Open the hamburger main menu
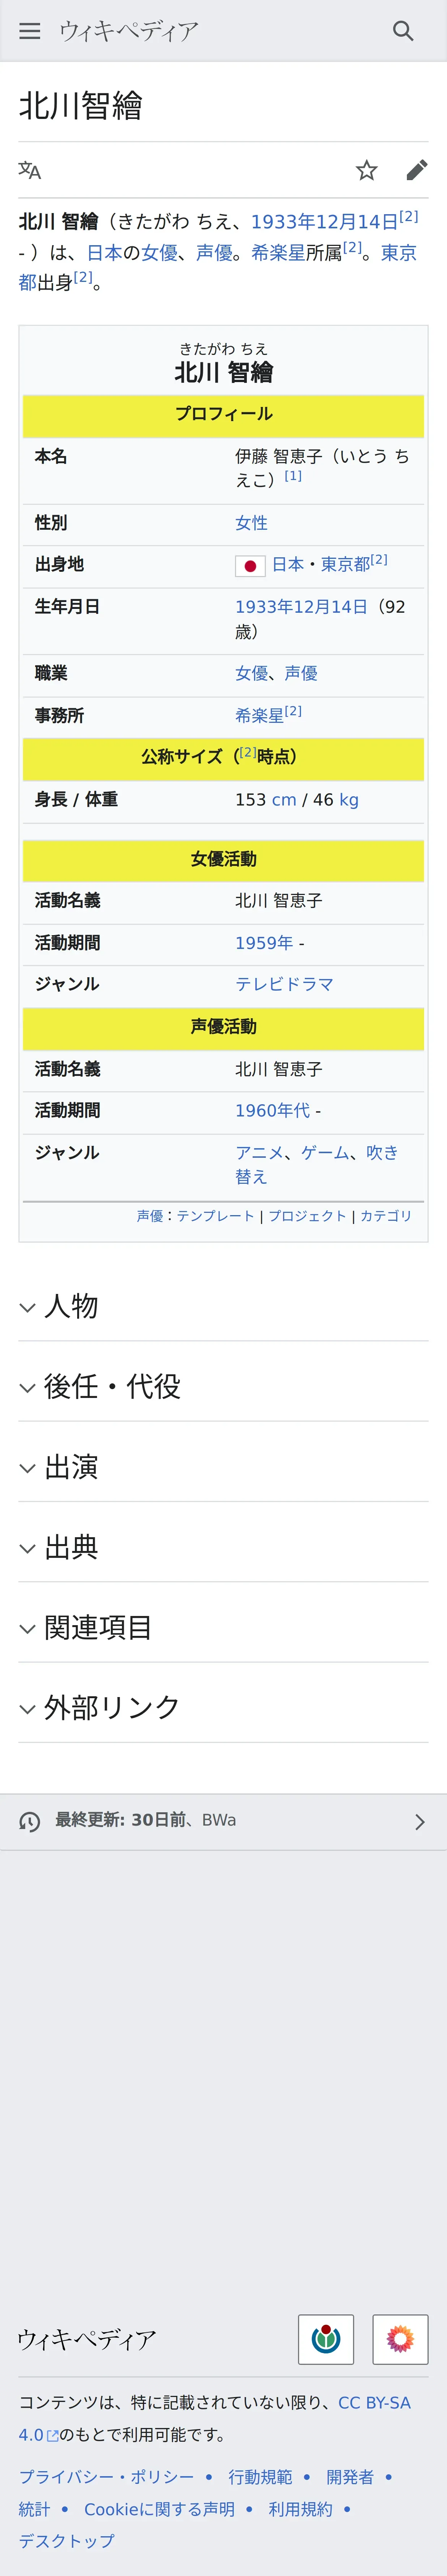447x2576 pixels. coord(30,31)
